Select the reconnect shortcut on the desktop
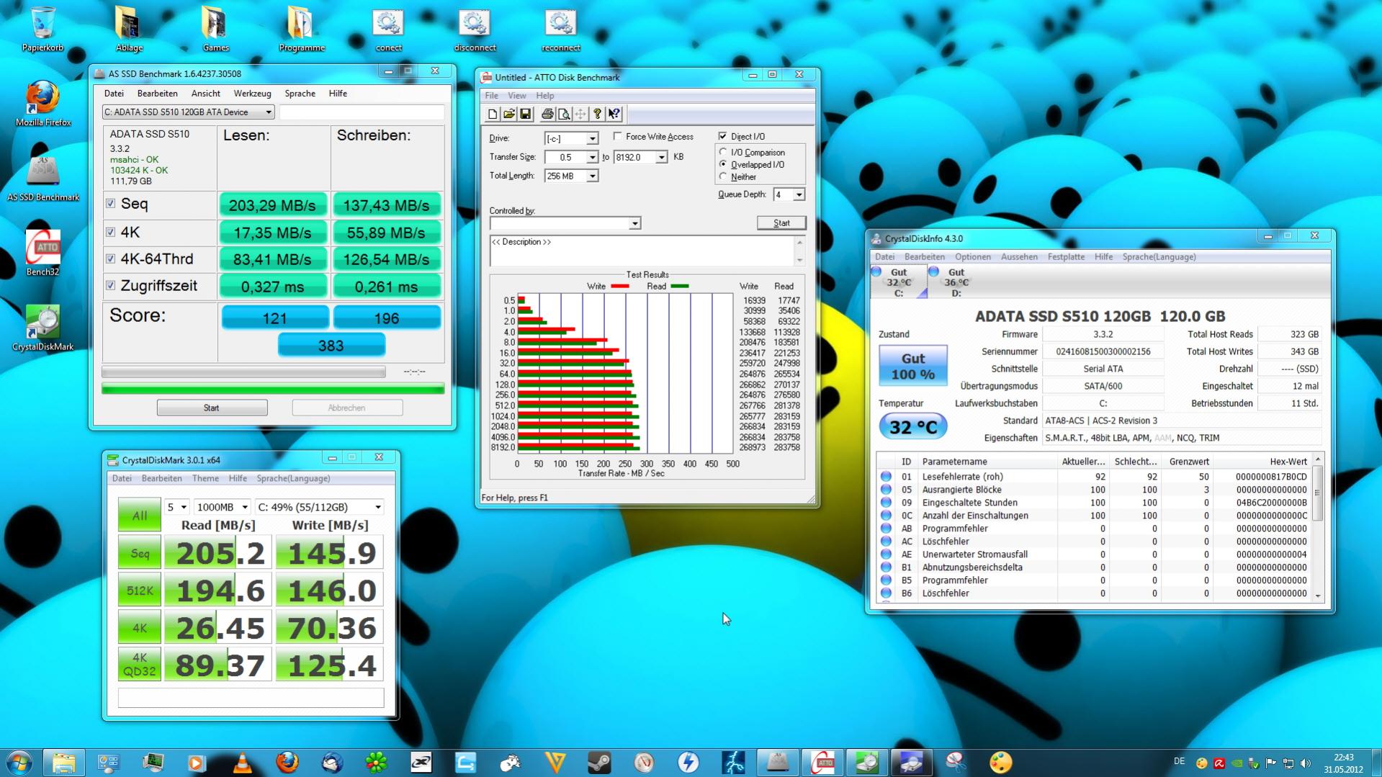The image size is (1382, 777). (561, 30)
